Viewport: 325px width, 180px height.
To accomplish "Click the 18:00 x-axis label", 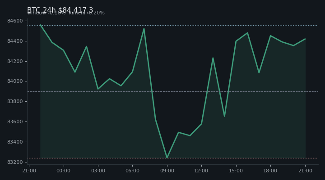I will click(x=270, y=171).
